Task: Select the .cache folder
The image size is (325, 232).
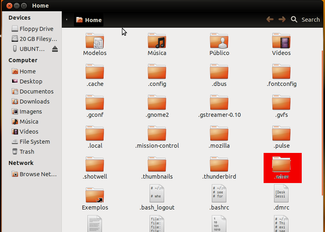Action: (x=95, y=75)
